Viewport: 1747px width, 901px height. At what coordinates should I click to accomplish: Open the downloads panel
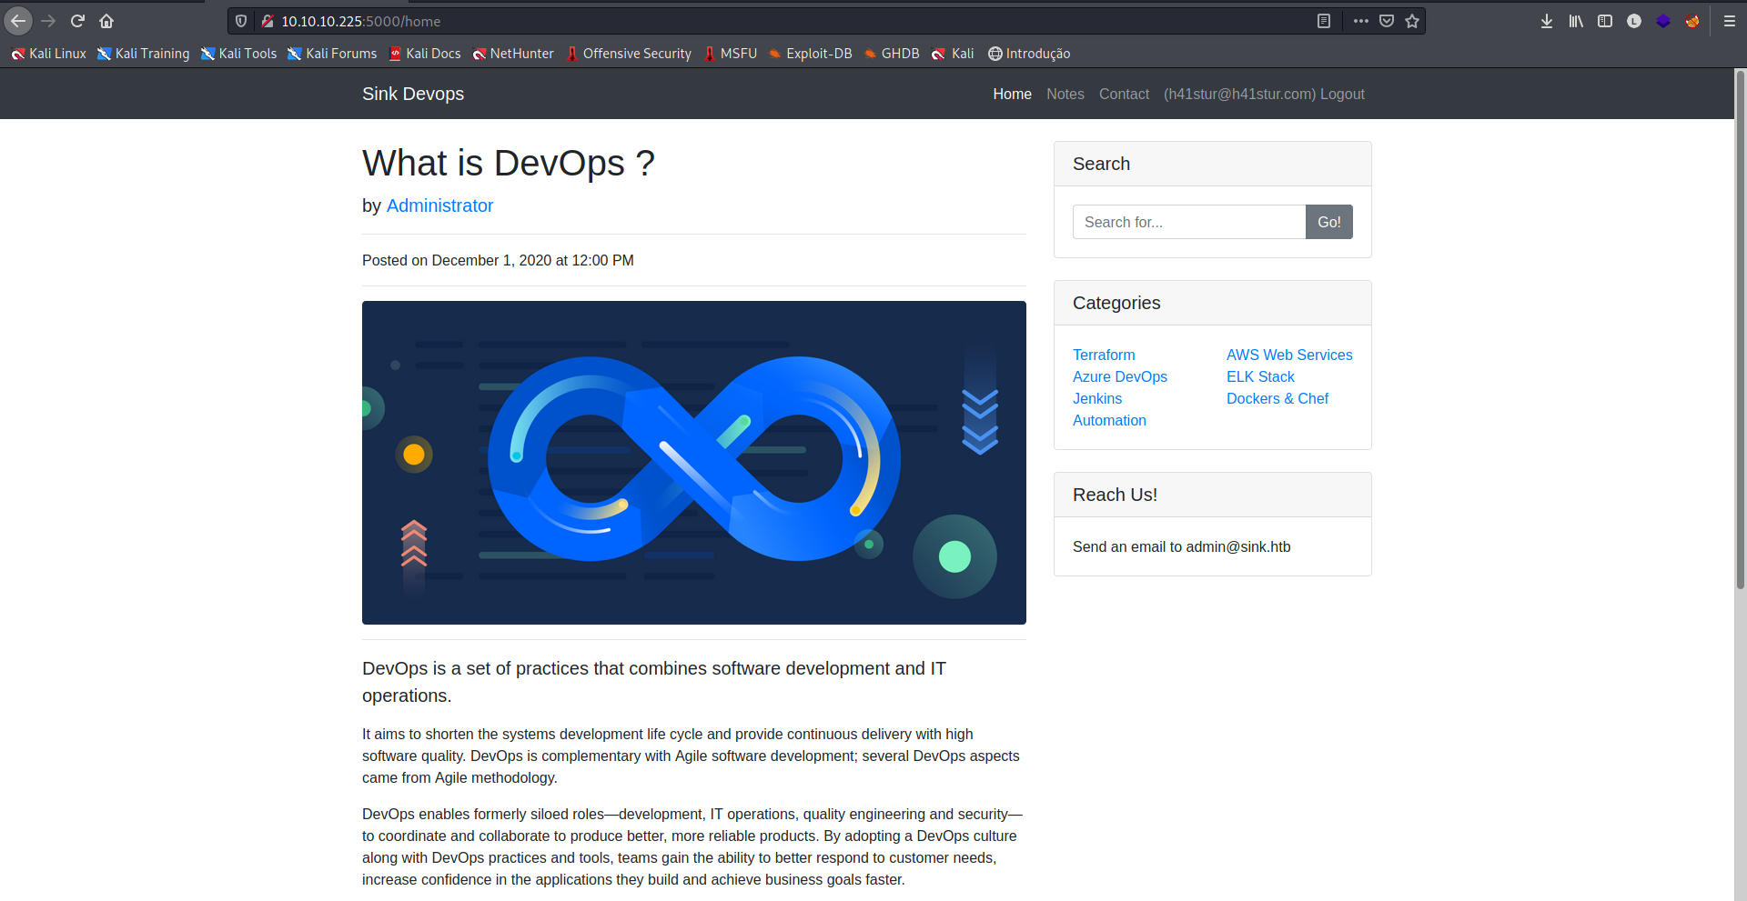[x=1547, y=21]
